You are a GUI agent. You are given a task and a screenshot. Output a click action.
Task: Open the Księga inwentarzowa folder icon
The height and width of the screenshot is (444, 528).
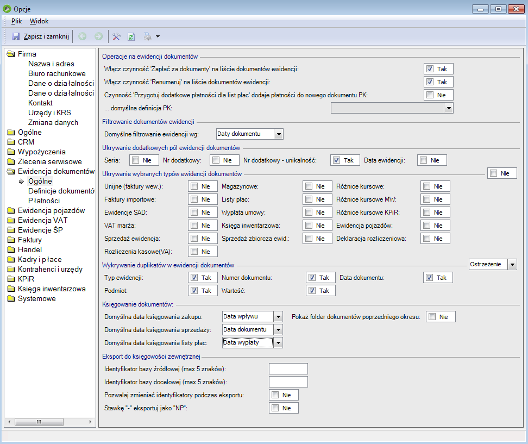click(11, 289)
